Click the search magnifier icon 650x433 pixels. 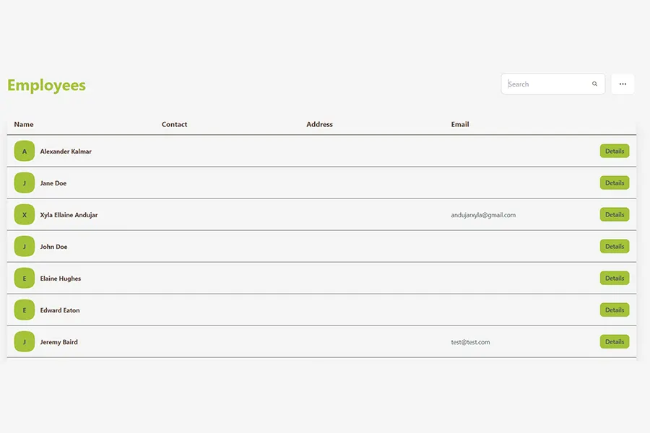[x=594, y=84]
